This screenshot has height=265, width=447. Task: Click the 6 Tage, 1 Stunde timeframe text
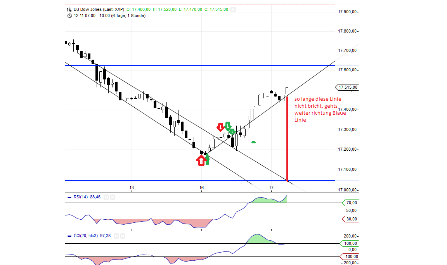pyautogui.click(x=127, y=15)
